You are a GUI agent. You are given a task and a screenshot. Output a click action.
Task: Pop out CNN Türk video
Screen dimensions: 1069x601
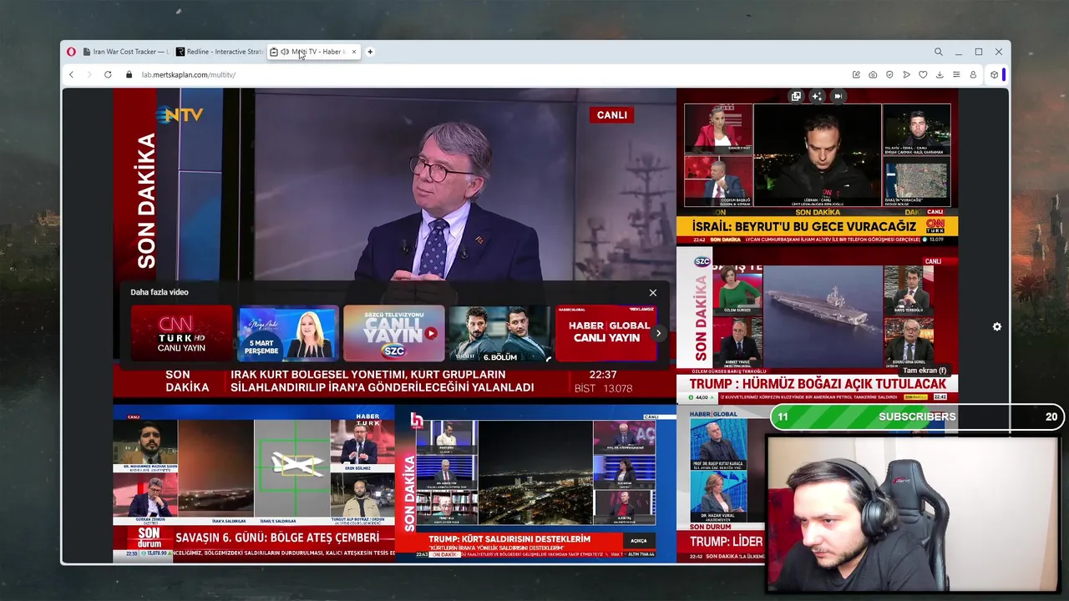[796, 96]
